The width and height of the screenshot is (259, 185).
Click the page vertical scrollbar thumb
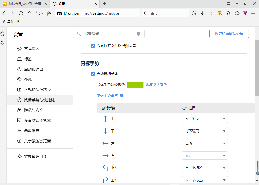click(257, 68)
